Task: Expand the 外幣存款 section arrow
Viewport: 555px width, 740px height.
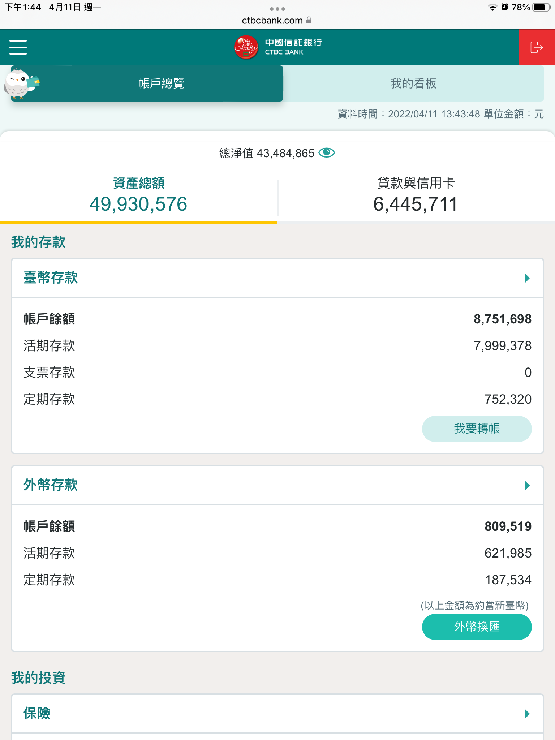Action: coord(527,485)
